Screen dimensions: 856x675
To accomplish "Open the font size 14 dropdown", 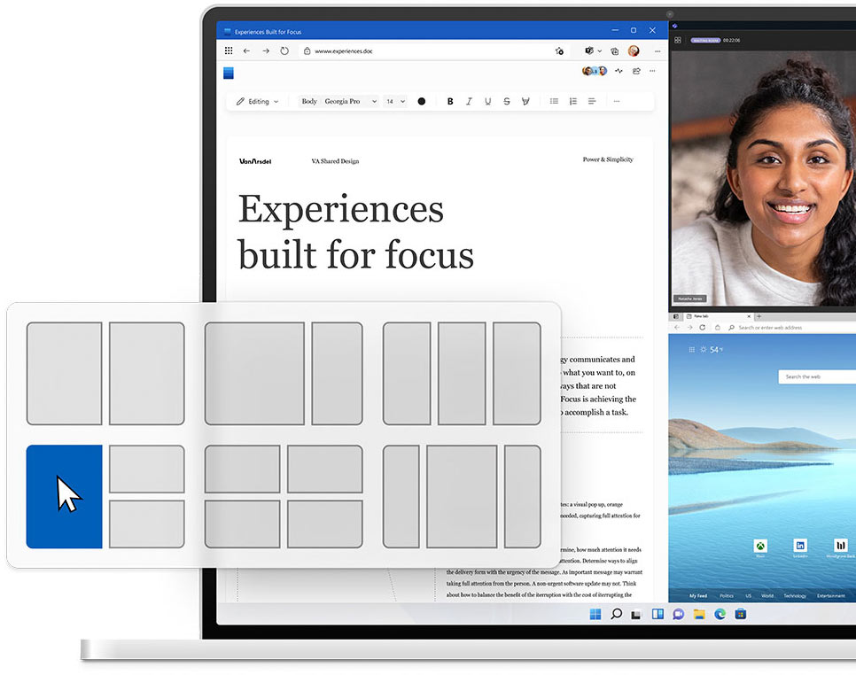I will (395, 102).
